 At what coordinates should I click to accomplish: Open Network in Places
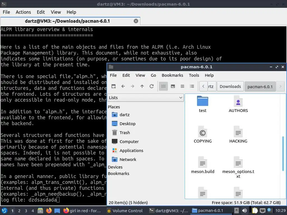[x=124, y=159]
